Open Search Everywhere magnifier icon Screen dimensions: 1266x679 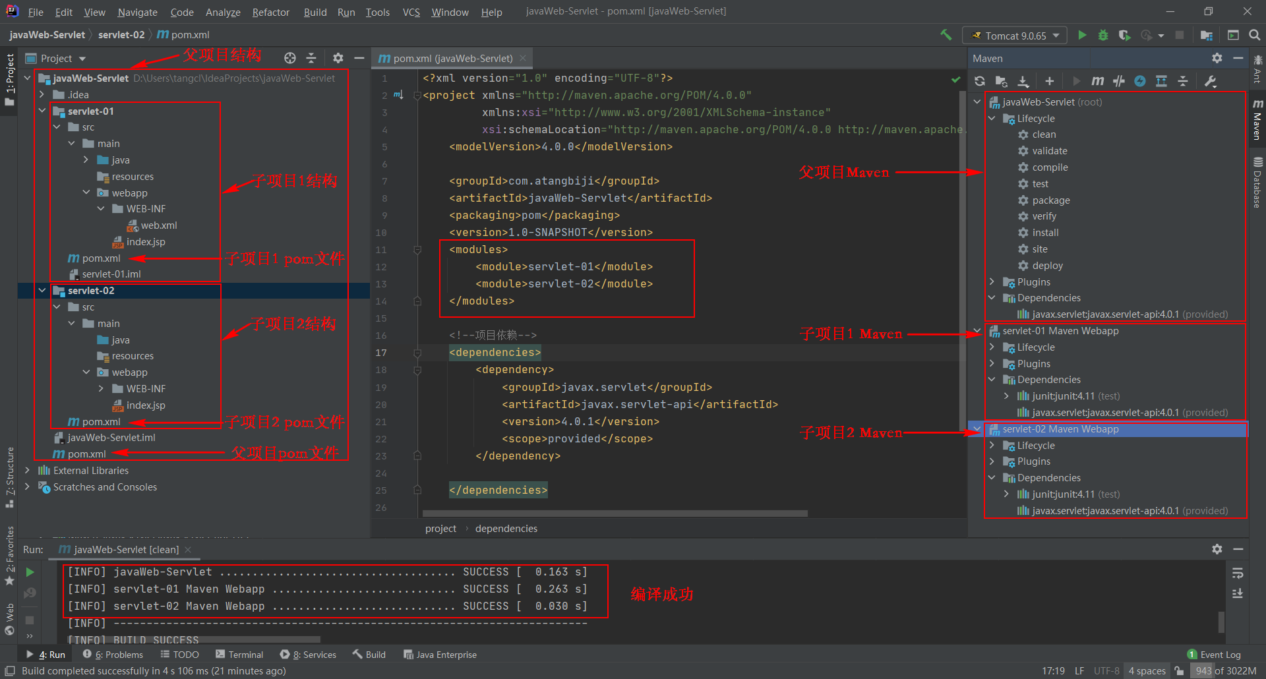pos(1254,36)
